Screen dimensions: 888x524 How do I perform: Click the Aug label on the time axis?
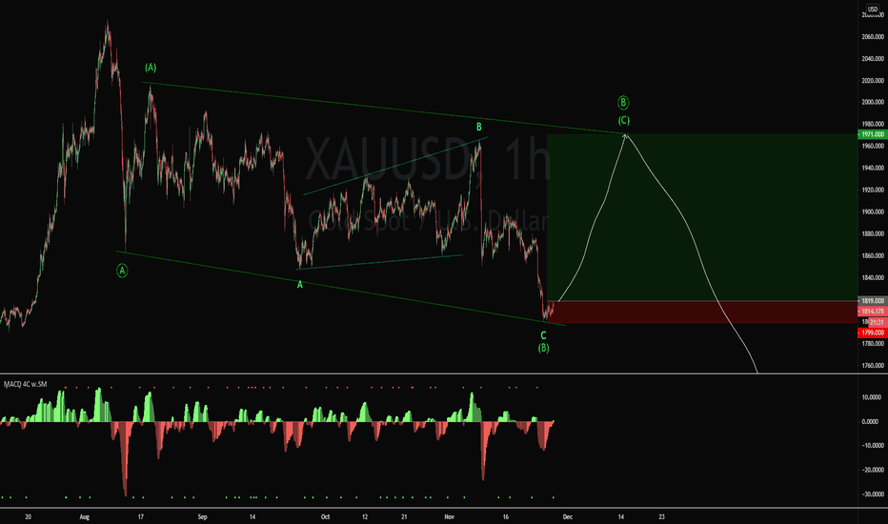coord(85,516)
